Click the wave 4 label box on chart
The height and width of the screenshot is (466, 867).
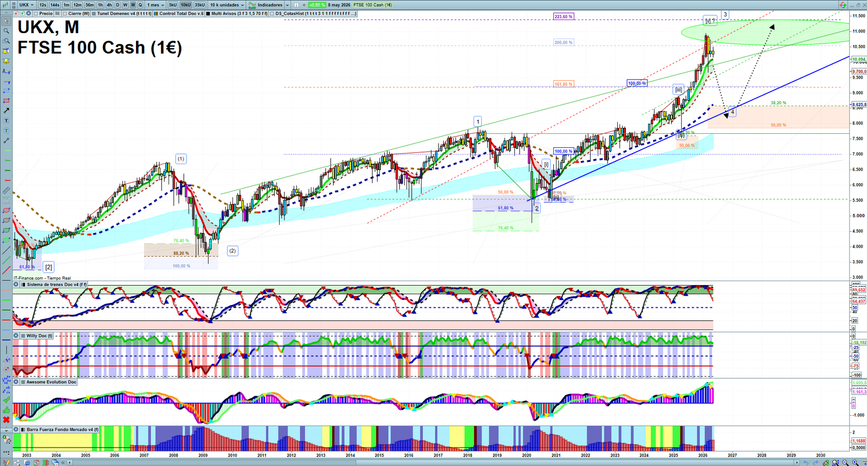(732, 112)
